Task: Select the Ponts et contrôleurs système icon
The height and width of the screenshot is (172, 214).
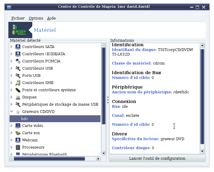Action: (x=18, y=90)
